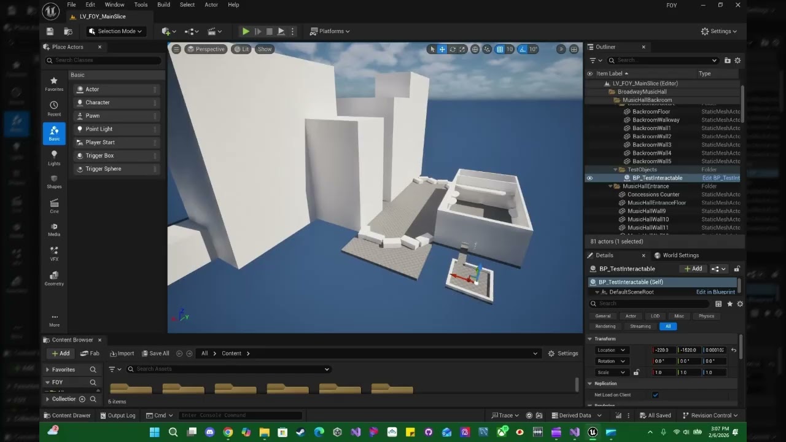Add component with the Add button in Details

(693, 269)
